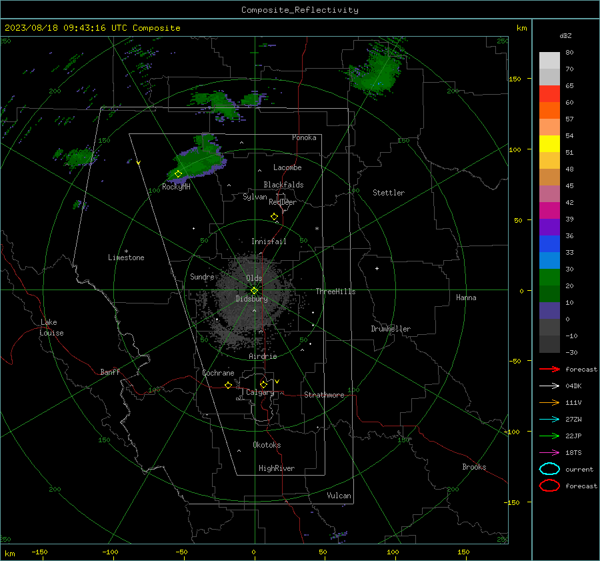The image size is (600, 561).
Task: Click the Sundre town label
Action: [202, 277]
